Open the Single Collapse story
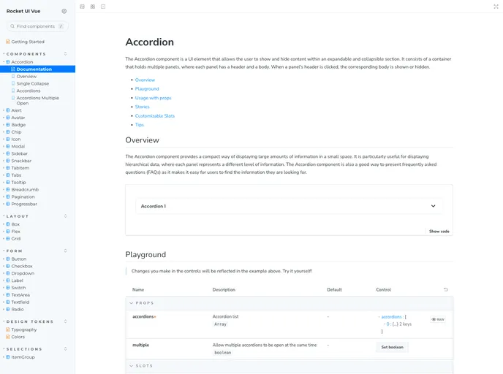The height and width of the screenshot is (374, 503). (x=33, y=84)
